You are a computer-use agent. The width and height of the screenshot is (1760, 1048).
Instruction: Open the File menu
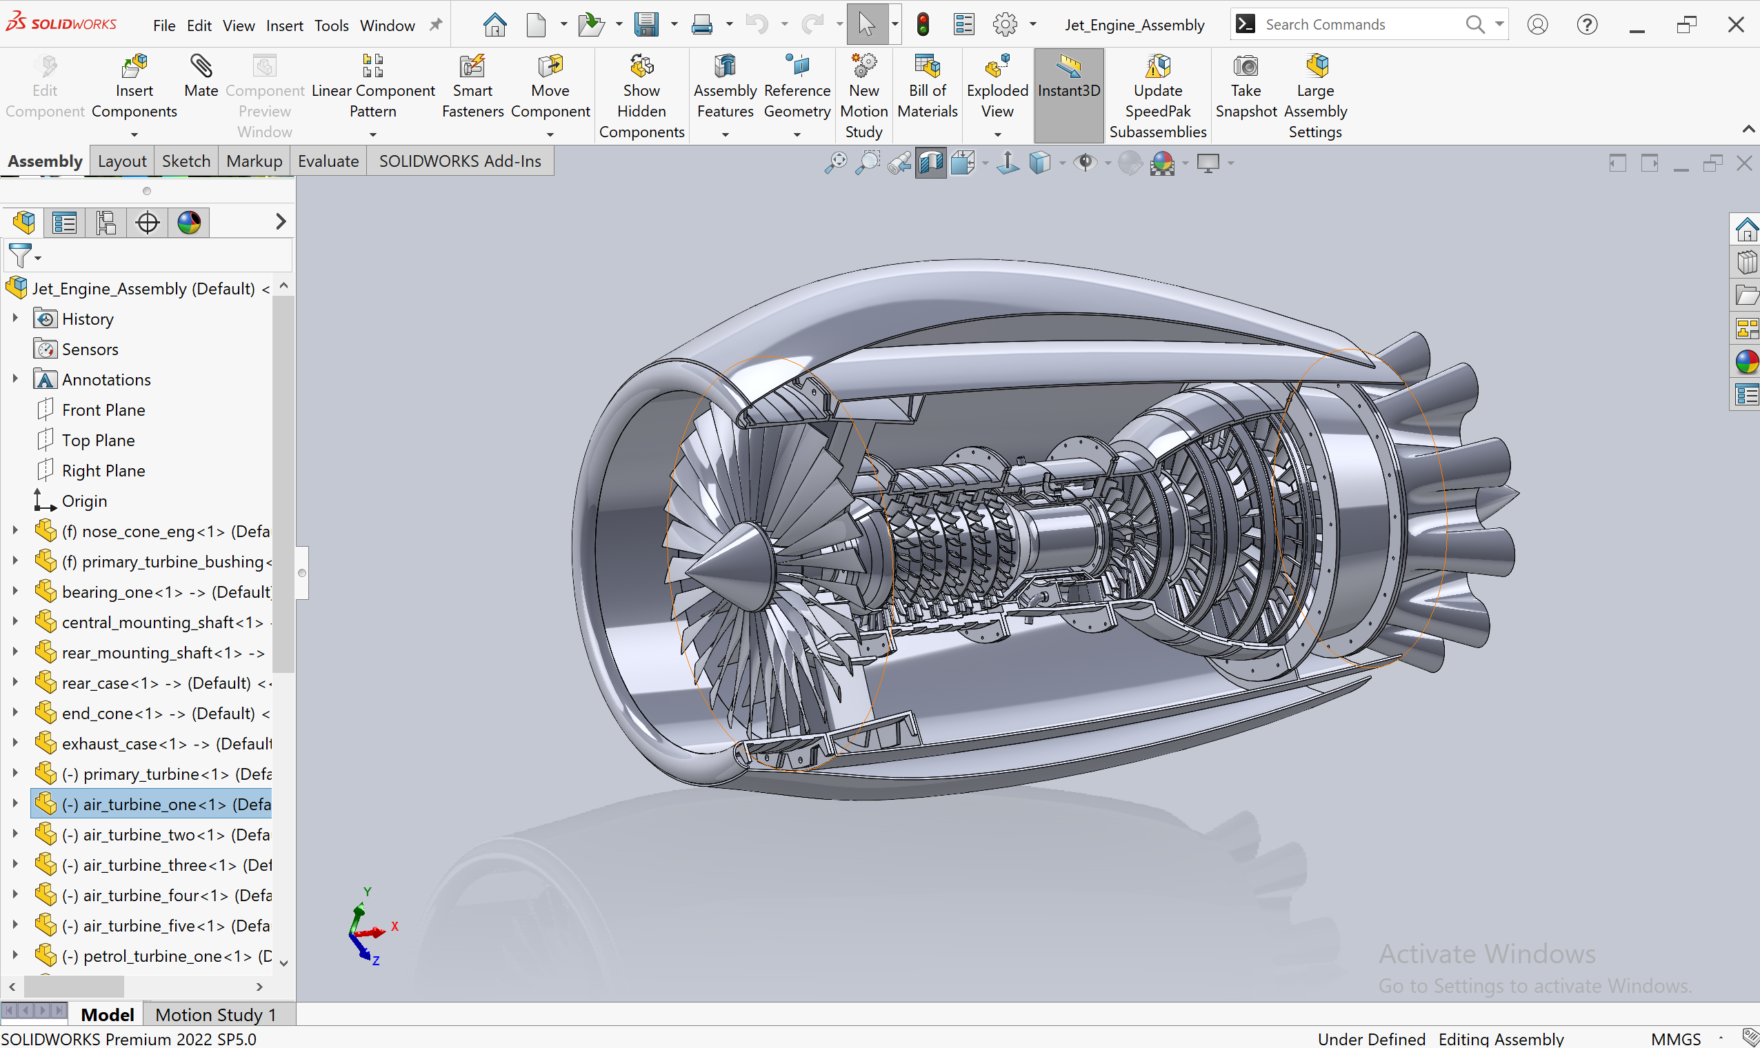[164, 26]
